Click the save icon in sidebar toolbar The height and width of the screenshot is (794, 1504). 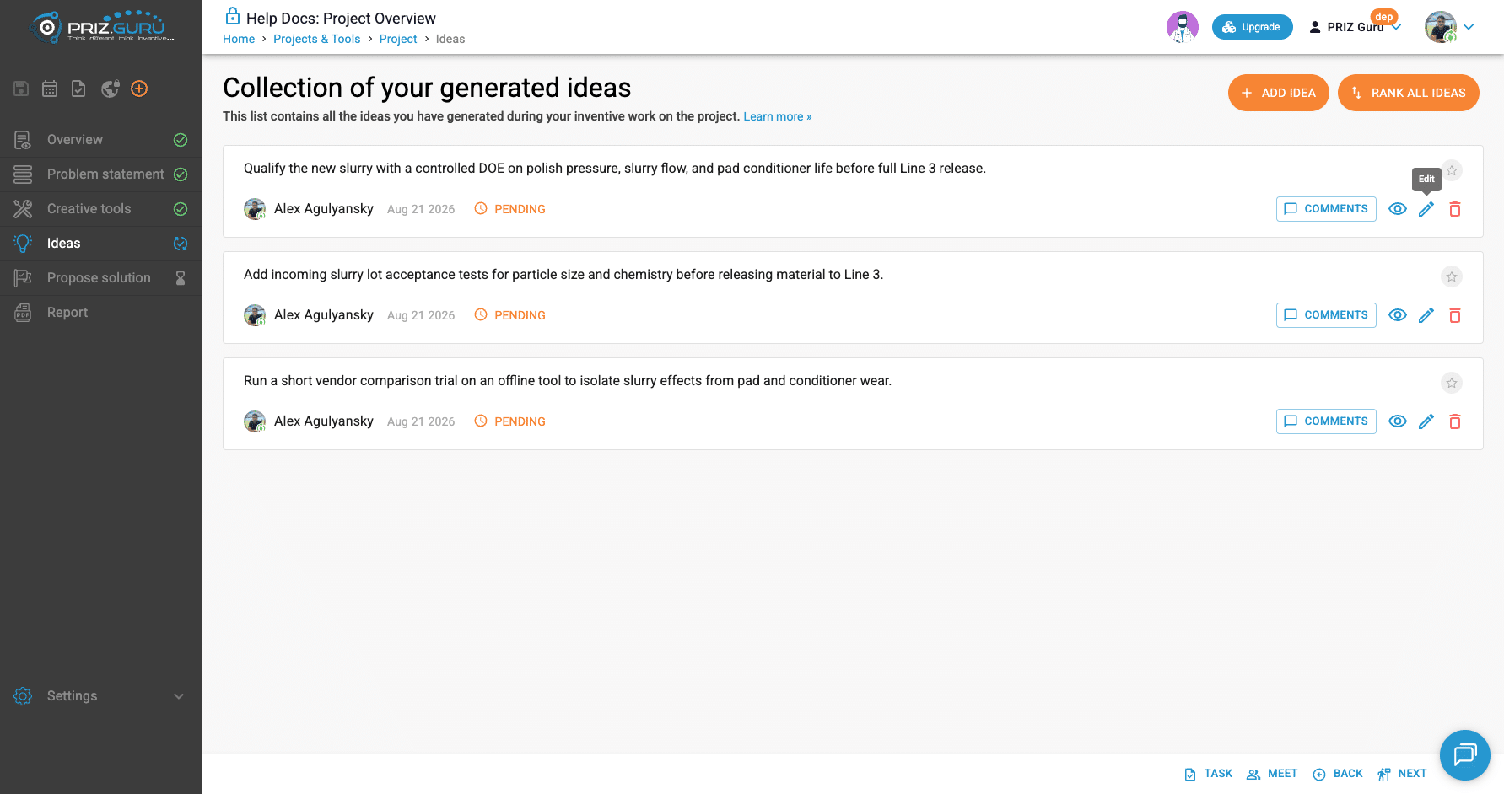(x=22, y=89)
